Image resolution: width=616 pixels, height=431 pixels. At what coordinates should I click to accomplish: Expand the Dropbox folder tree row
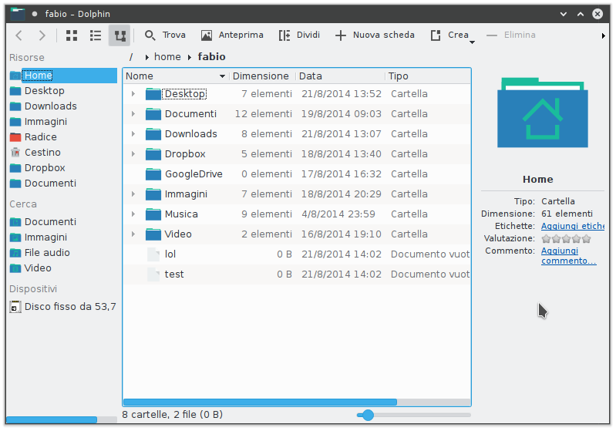click(x=133, y=154)
